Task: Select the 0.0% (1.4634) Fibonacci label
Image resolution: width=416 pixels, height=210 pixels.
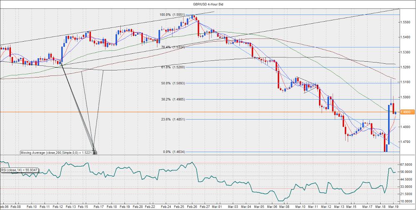Action: point(174,152)
